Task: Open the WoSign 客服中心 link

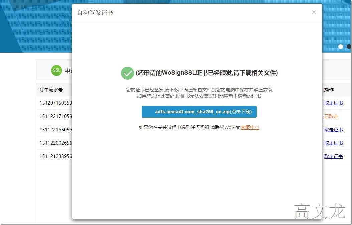Action: [250, 128]
